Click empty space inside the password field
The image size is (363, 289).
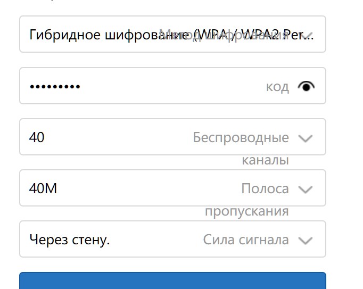(x=170, y=86)
